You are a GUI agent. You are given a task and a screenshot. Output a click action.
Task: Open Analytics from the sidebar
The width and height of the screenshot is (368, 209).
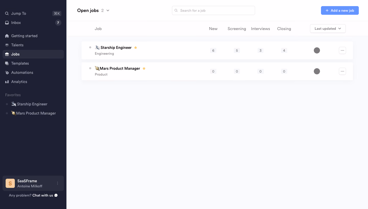[33, 82]
